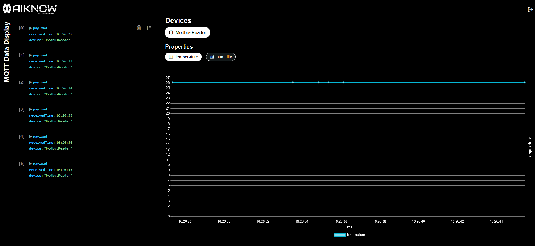Click receivedTime 16:26:34 value
The image size is (535, 246).
pos(64,88)
